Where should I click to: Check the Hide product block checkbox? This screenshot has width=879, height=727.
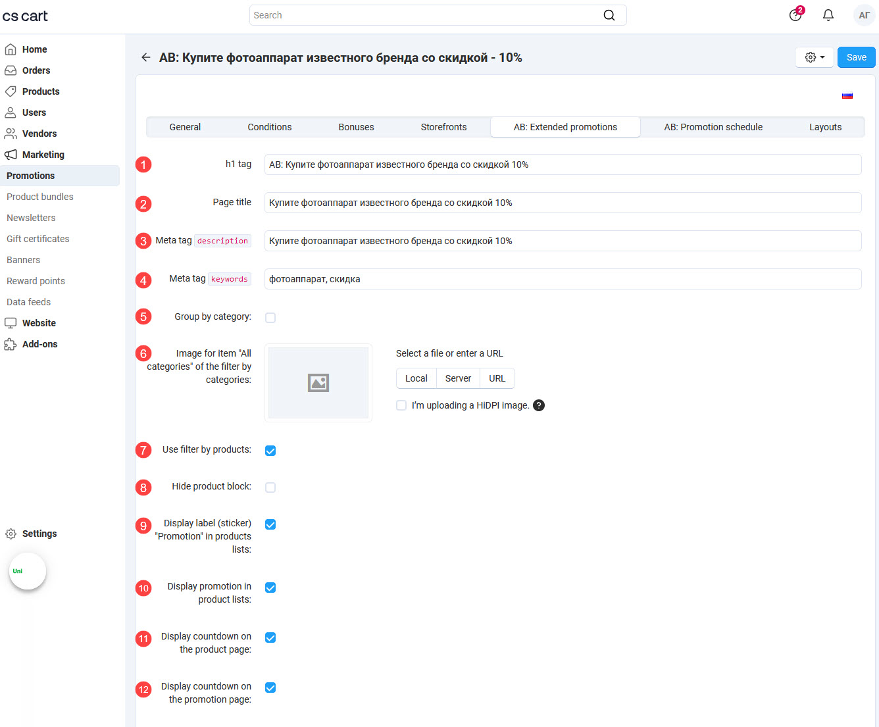[x=270, y=488]
